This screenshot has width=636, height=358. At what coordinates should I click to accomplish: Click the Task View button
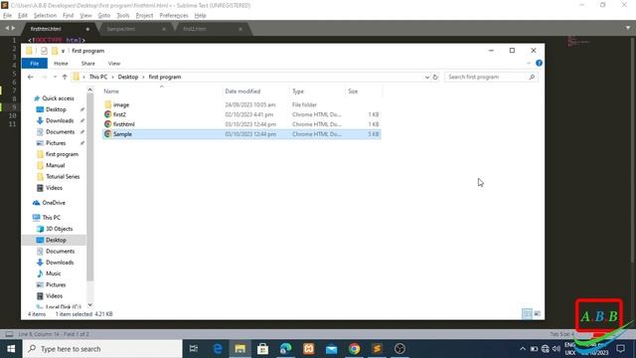tap(194, 349)
